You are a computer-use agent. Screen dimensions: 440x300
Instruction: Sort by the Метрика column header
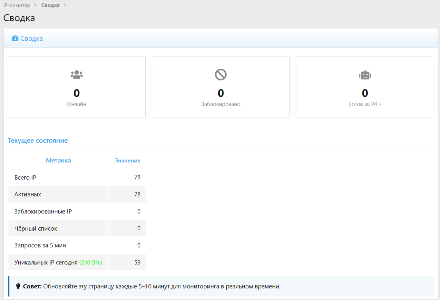58,160
